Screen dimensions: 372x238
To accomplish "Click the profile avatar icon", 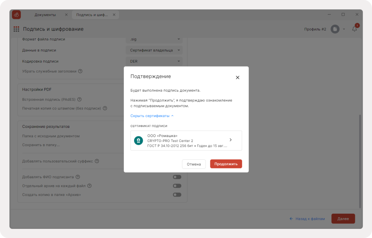I will click(335, 29).
